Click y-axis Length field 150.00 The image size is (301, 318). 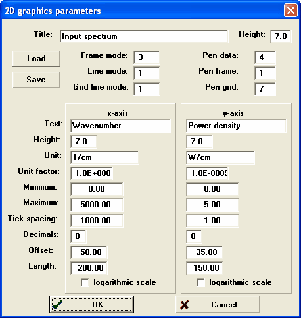[204, 268]
